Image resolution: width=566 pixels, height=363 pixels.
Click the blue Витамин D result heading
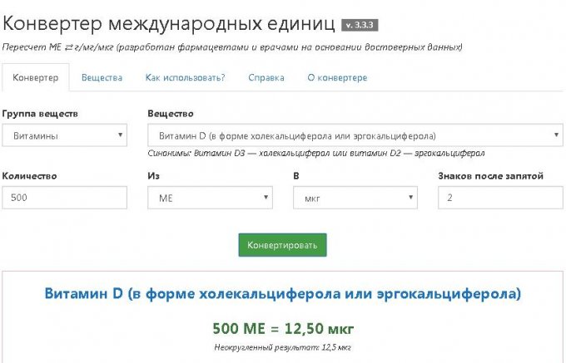(283, 294)
